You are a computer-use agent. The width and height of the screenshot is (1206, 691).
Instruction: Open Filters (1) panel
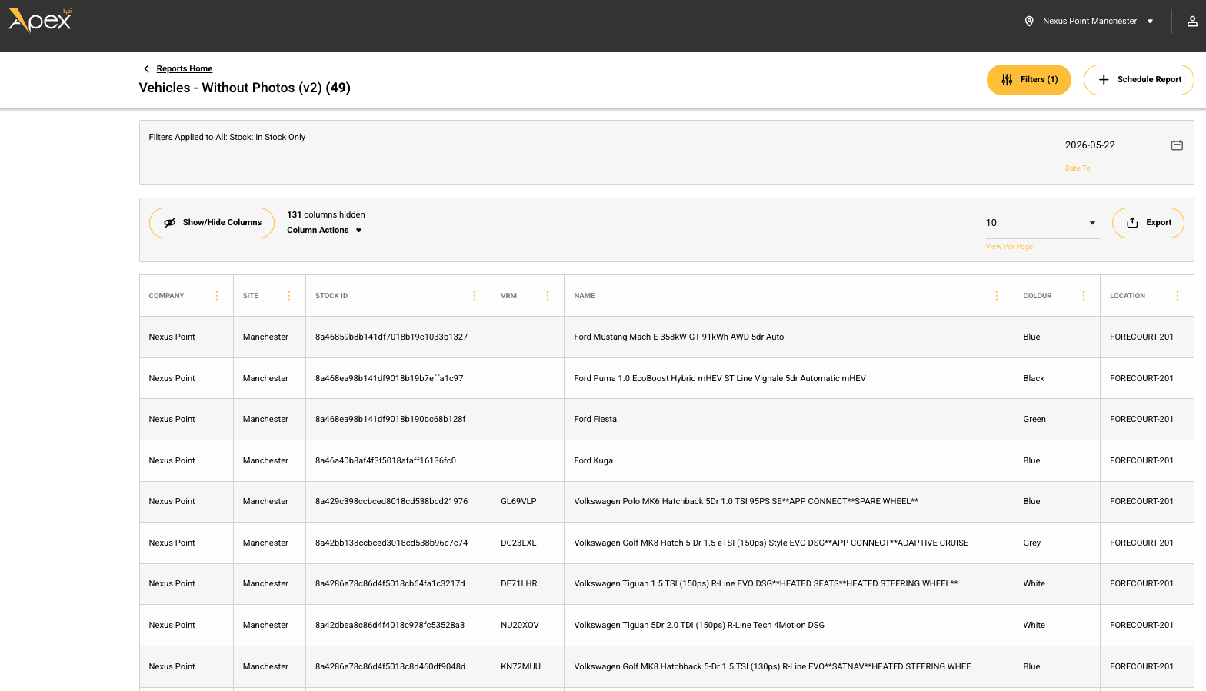pyautogui.click(x=1028, y=80)
